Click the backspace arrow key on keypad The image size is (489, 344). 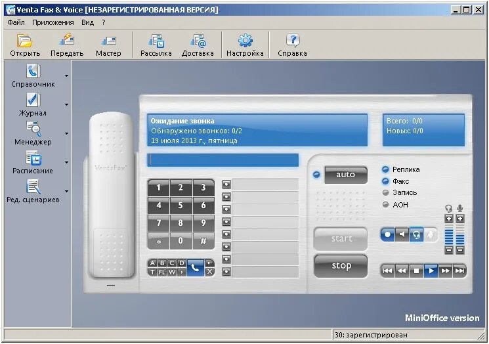209,263
